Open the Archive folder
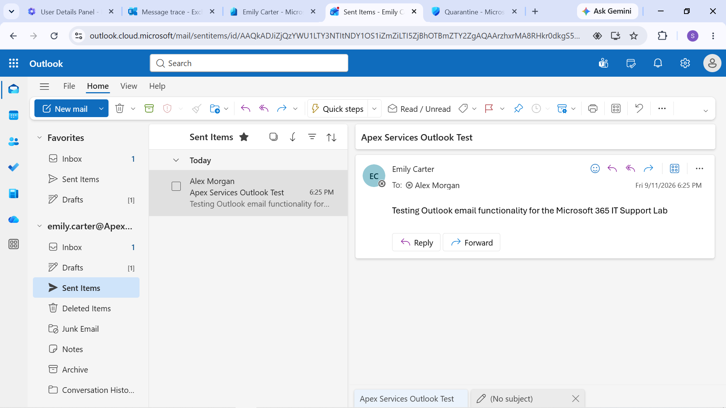 (86, 369)
